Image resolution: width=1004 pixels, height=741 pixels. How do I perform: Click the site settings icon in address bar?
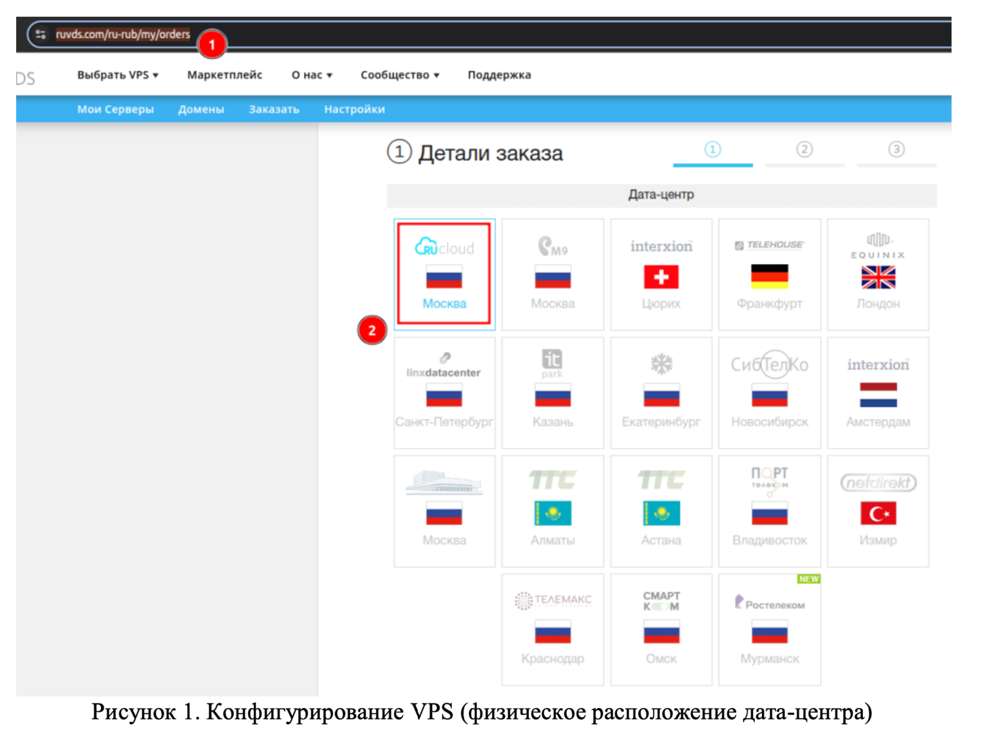tap(41, 35)
